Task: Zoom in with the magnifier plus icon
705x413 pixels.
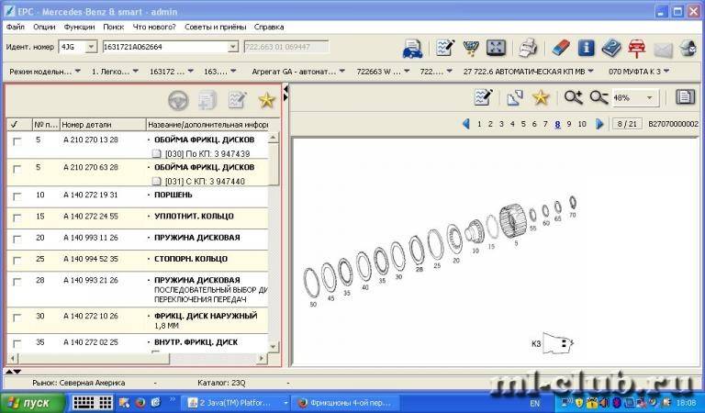Action: 573,97
